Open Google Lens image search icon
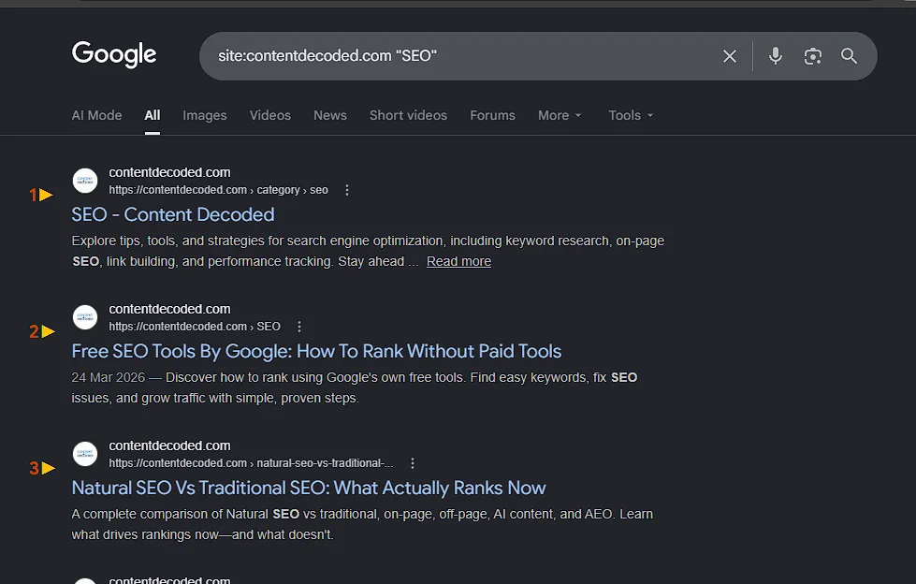This screenshot has width=916, height=584. [x=812, y=56]
